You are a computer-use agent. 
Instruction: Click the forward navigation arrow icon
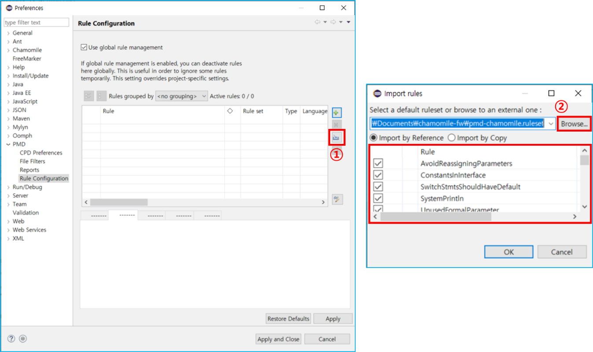pyautogui.click(x=333, y=22)
